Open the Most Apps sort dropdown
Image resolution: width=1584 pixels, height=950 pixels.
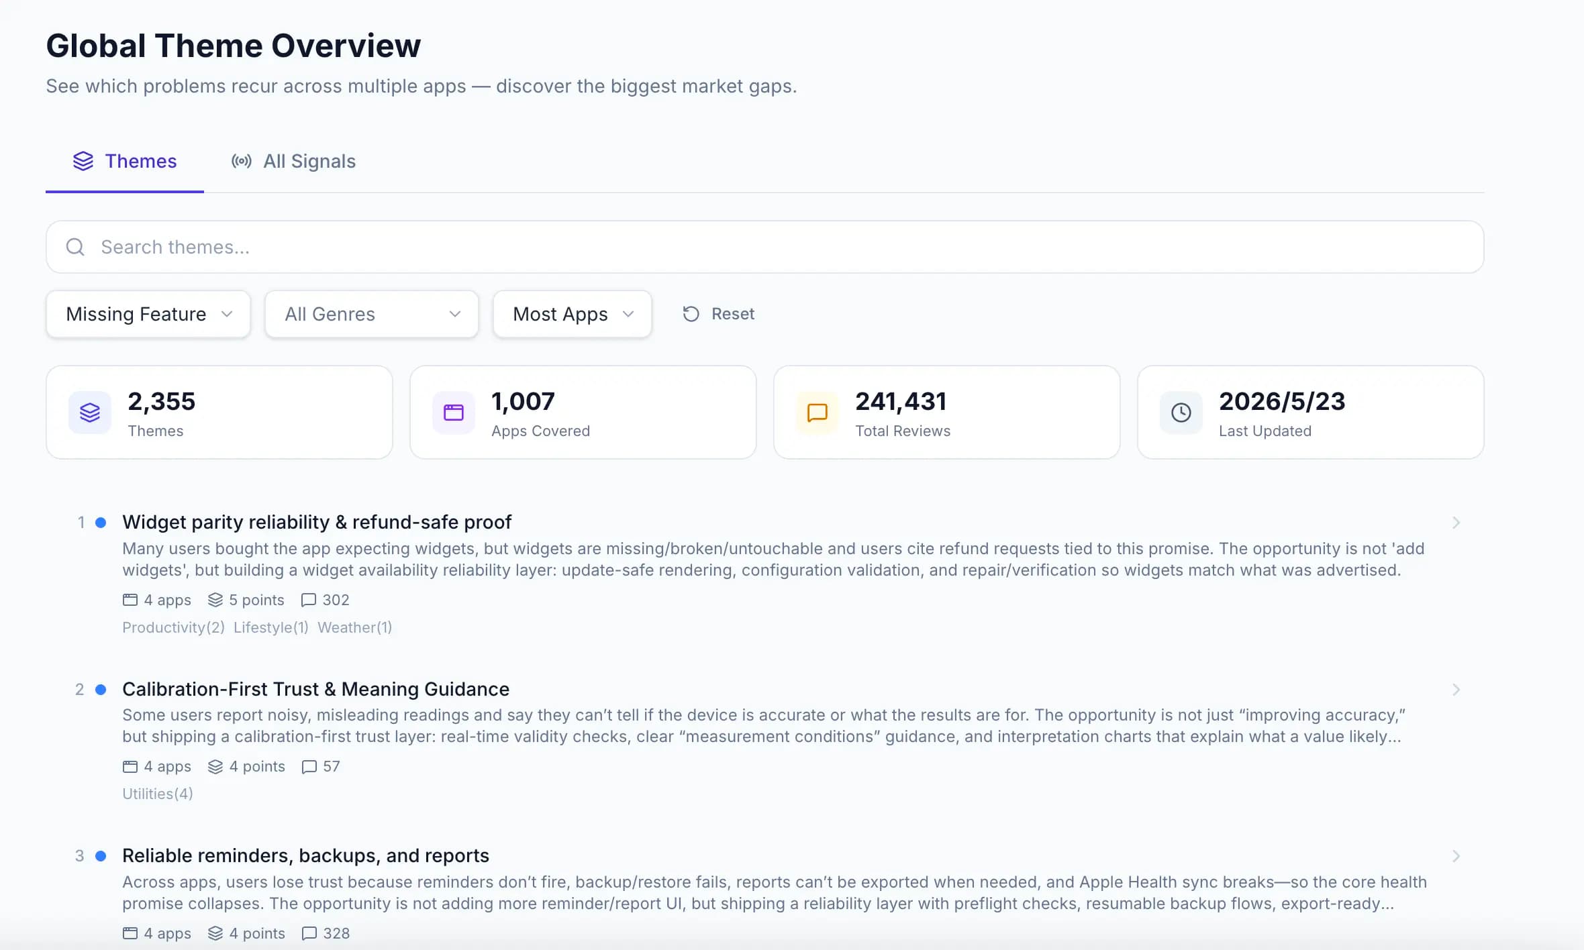click(x=573, y=314)
